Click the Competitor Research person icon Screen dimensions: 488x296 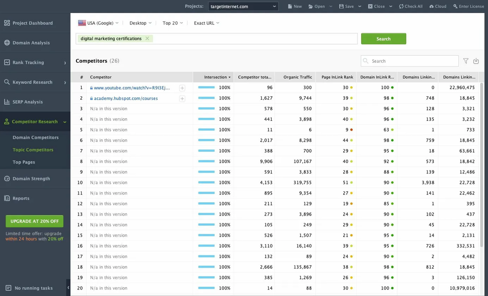7,122
